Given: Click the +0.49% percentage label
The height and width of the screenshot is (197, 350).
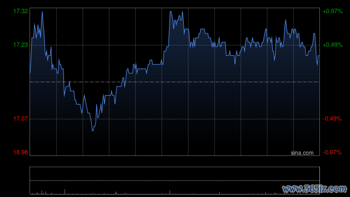Looking at the screenshot, I should click(x=332, y=45).
